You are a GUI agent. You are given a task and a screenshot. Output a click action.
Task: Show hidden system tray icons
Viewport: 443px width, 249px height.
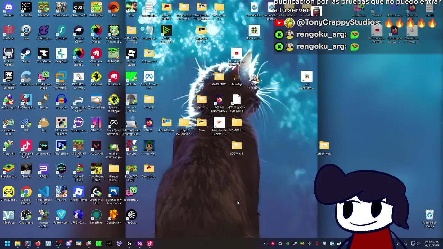(265, 243)
